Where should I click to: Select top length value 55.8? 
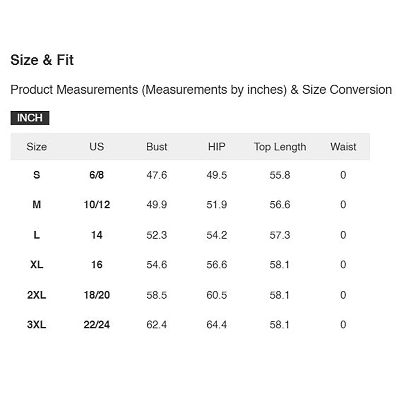280,175
